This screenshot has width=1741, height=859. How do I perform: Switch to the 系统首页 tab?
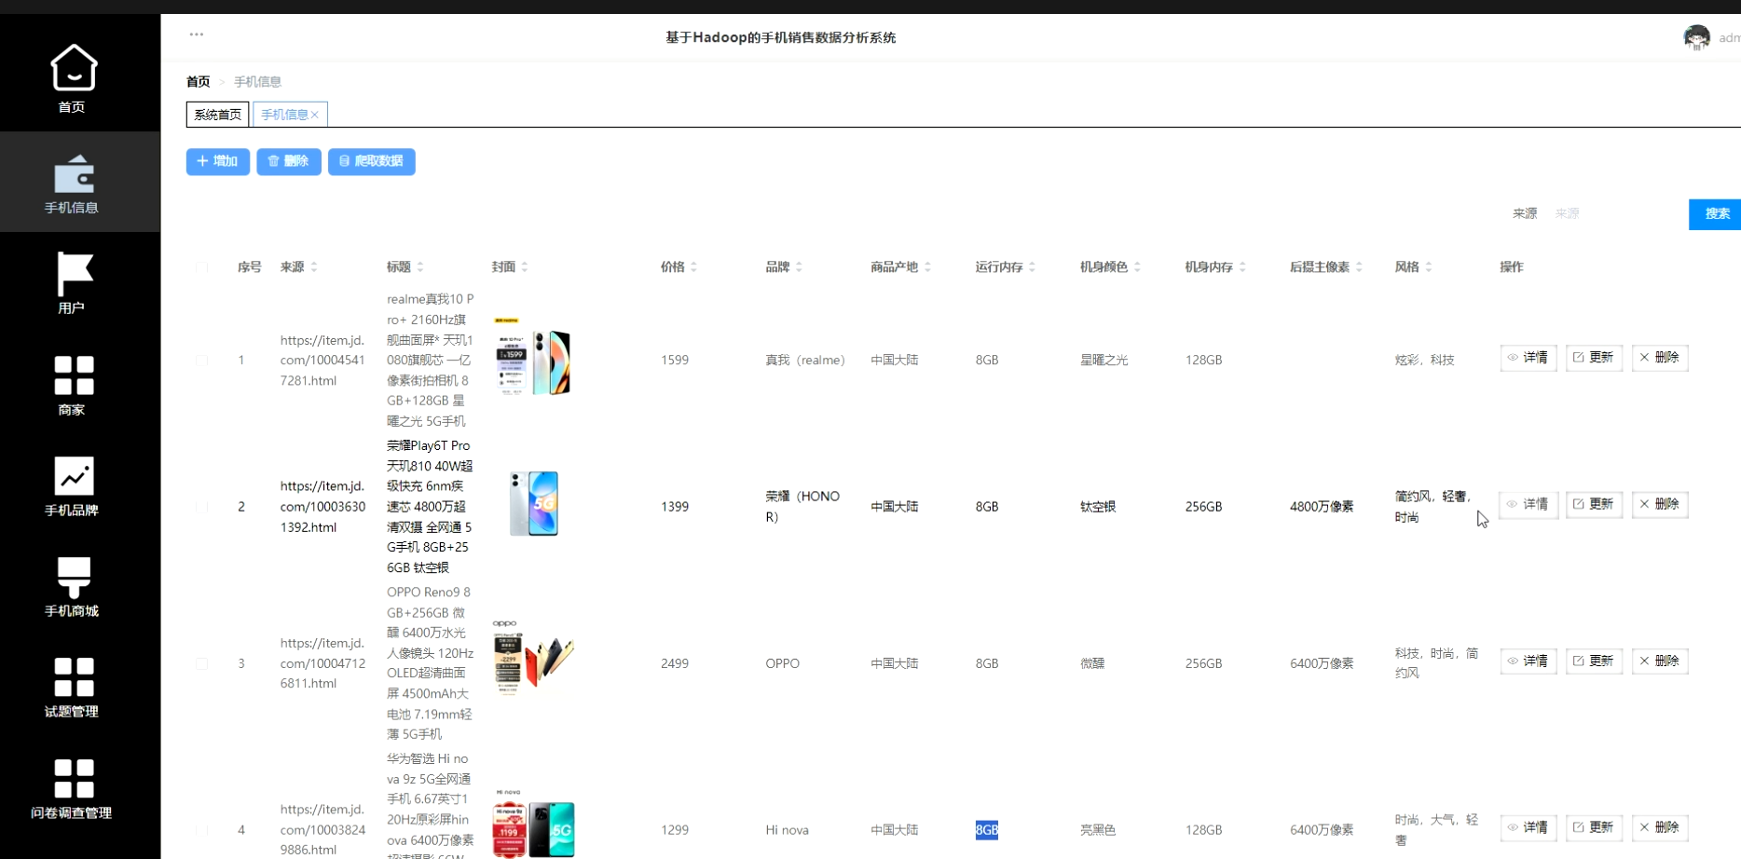pyautogui.click(x=216, y=114)
